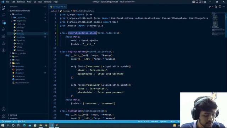Click the Ln 6, Col 28 position indicator
This screenshot has height=128, width=227.
tap(148, 122)
